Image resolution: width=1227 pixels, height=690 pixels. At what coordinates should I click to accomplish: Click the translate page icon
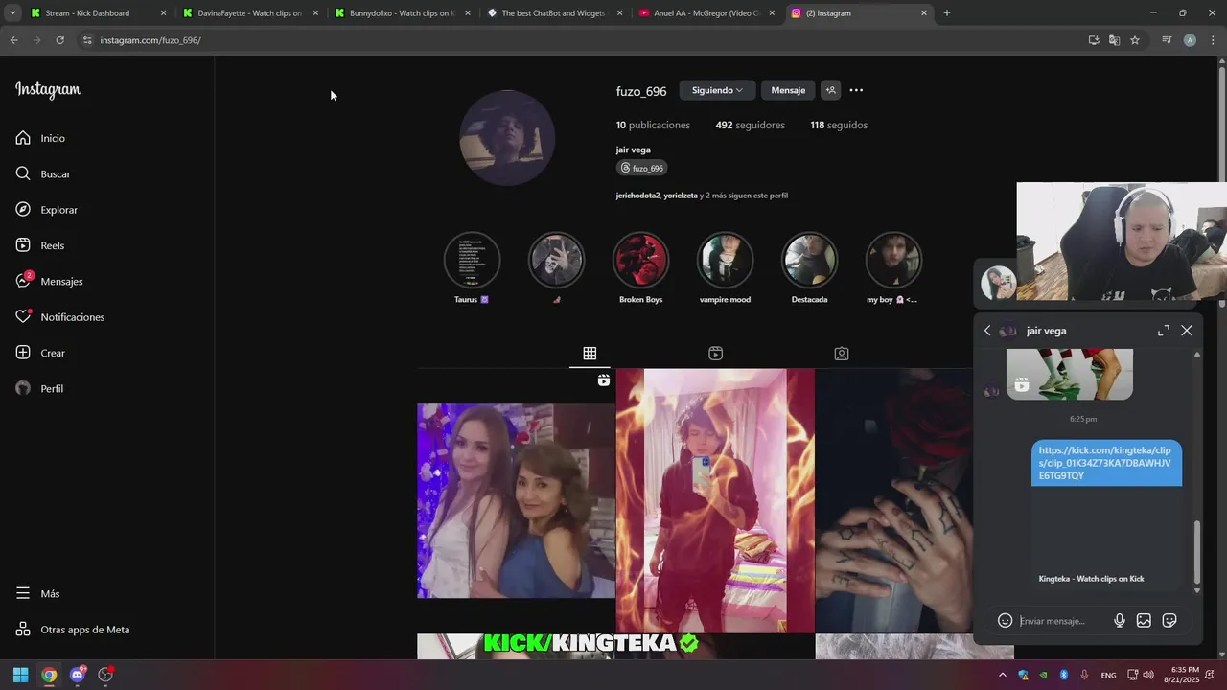point(1114,40)
